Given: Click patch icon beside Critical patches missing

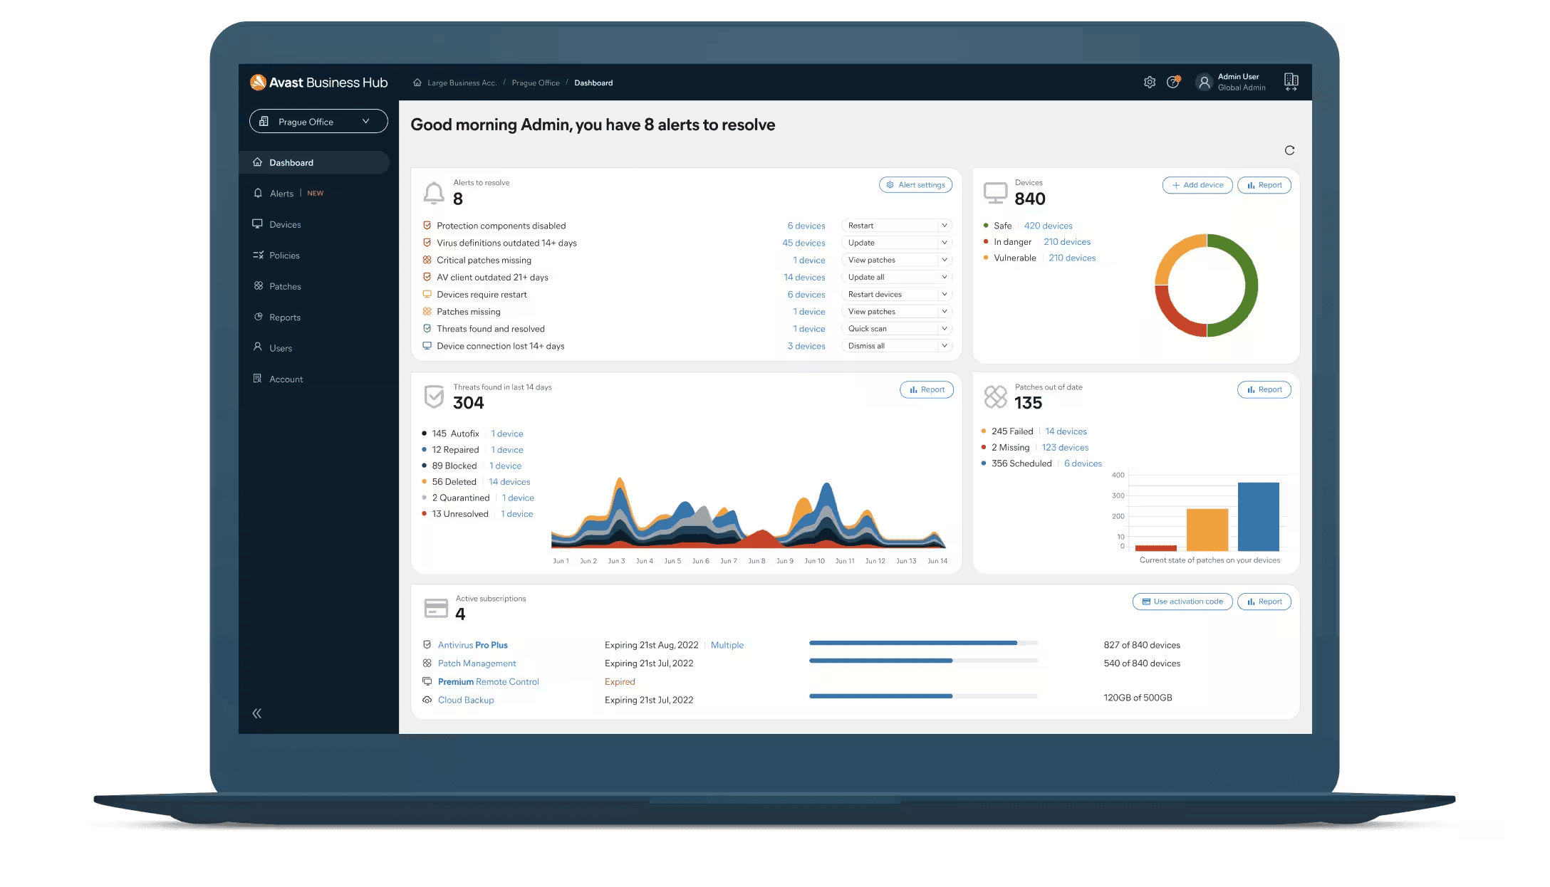Looking at the screenshot, I should (427, 260).
